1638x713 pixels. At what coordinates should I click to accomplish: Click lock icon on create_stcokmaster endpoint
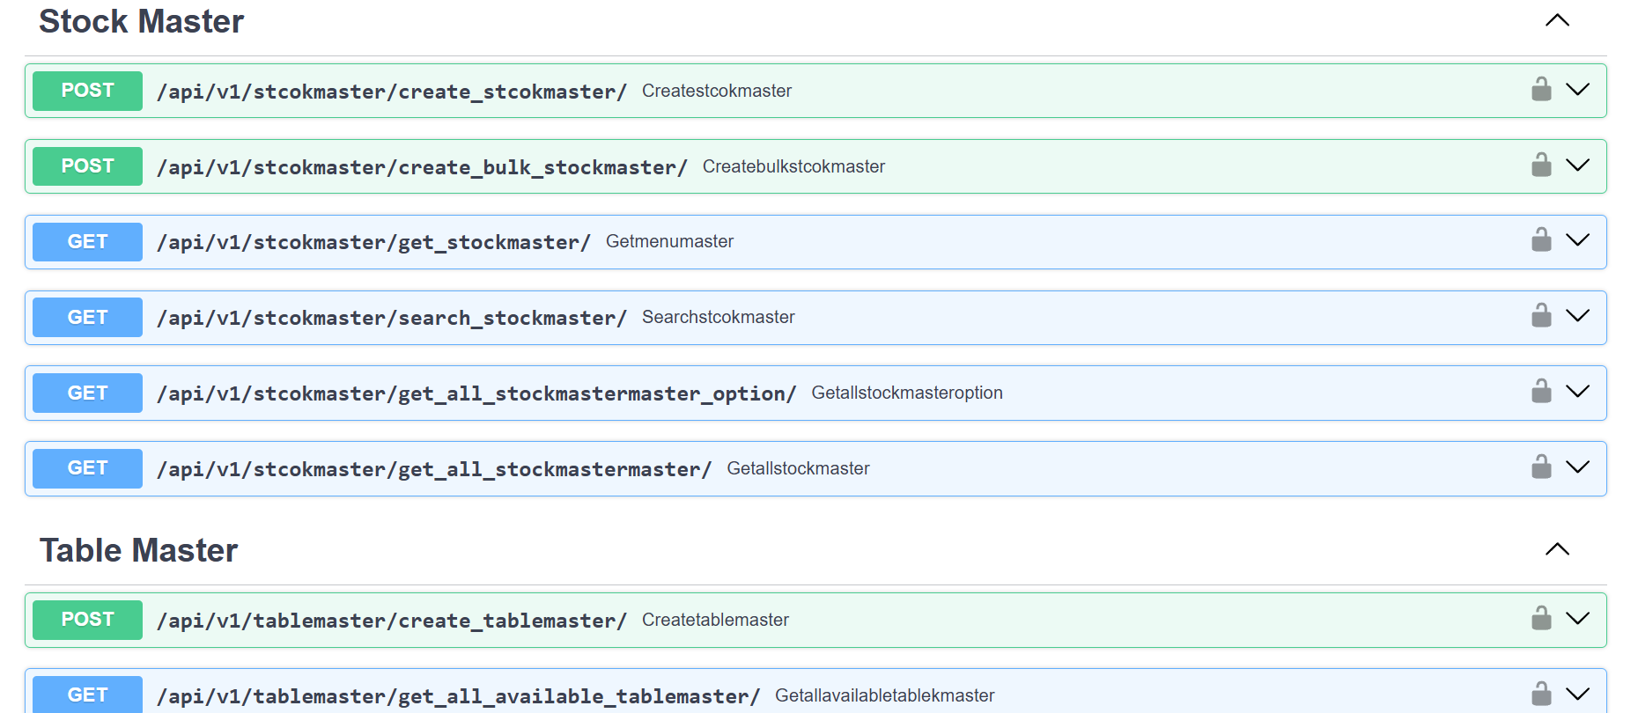tap(1541, 89)
